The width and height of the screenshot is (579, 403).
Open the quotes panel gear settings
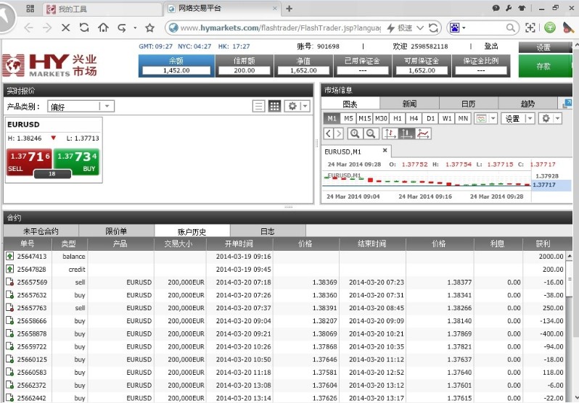click(292, 107)
